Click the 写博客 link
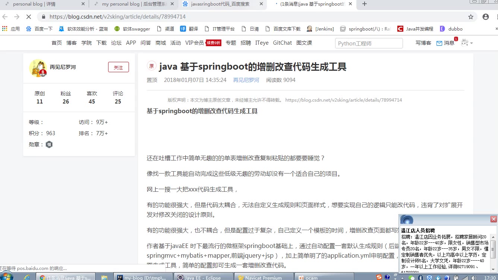The image size is (498, 280). coord(423,43)
